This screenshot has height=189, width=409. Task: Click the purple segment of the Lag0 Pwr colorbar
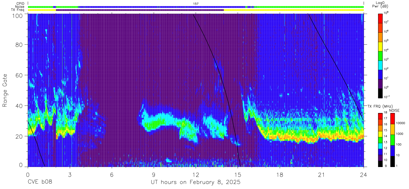click(380, 83)
